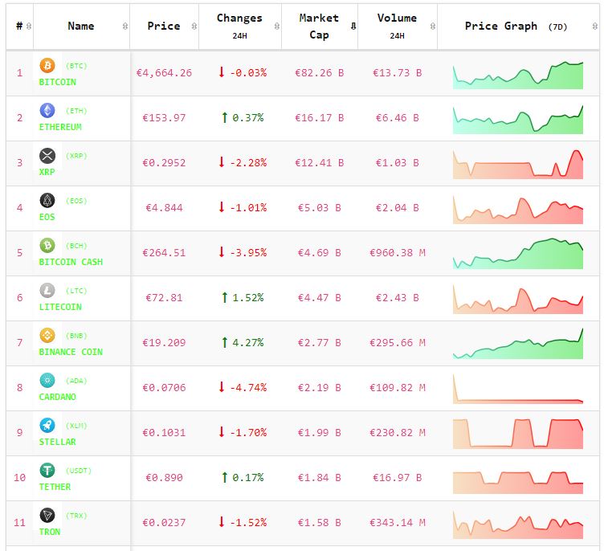Click the Stellar rocket icon
This screenshot has width=604, height=551.
[x=47, y=426]
